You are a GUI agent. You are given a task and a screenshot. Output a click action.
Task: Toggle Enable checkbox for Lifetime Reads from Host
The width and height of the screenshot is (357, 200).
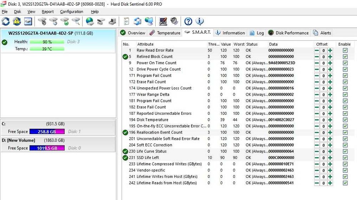[x=345, y=183]
